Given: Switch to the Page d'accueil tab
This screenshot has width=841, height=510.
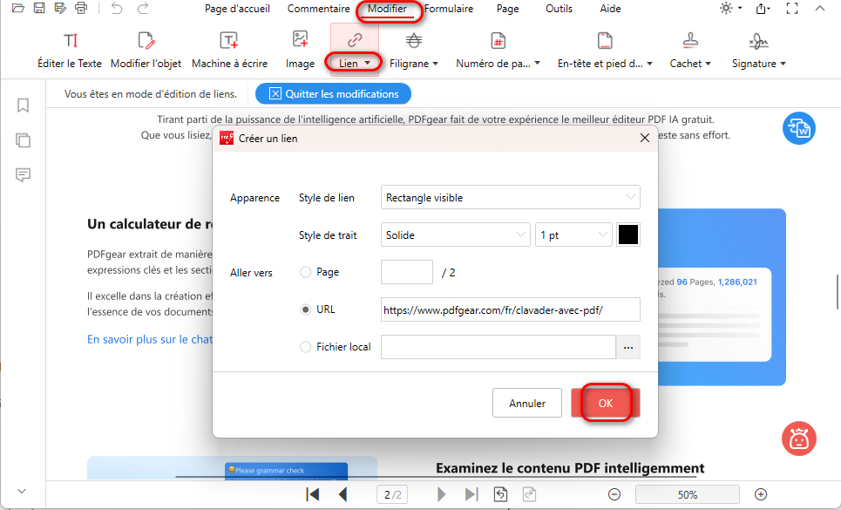Looking at the screenshot, I should tap(237, 9).
